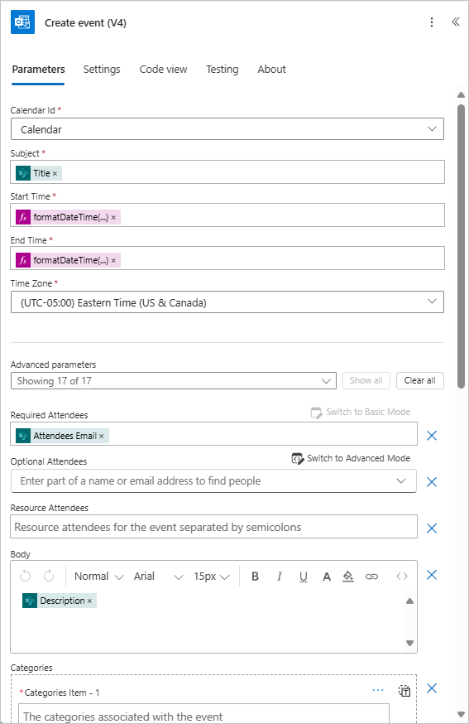The width and height of the screenshot is (469, 724).
Task: Open the three-dot more options menu
Action: (432, 22)
